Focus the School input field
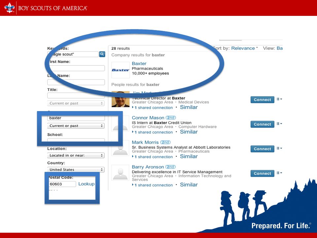The height and width of the screenshot is (238, 317). (x=76, y=140)
